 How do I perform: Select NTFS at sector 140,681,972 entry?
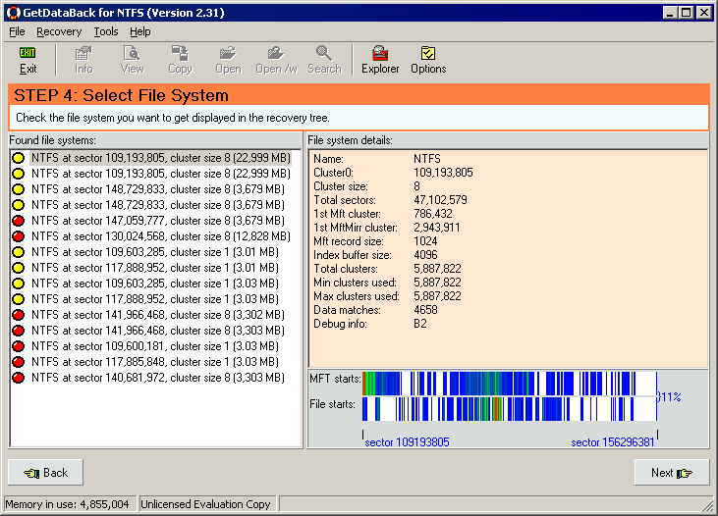click(157, 378)
